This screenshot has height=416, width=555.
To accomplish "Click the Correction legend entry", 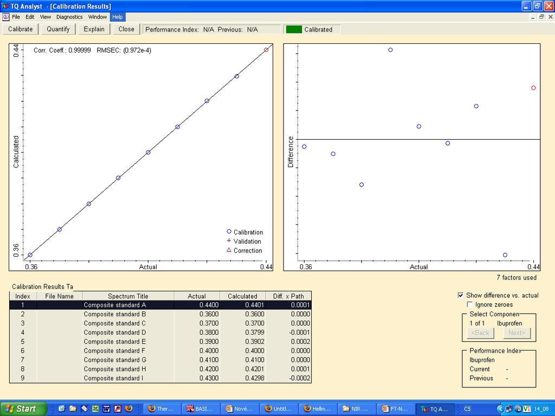I will coord(244,250).
